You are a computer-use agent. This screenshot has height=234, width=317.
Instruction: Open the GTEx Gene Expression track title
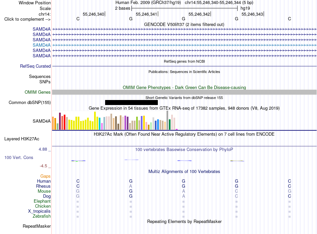pos(184,108)
